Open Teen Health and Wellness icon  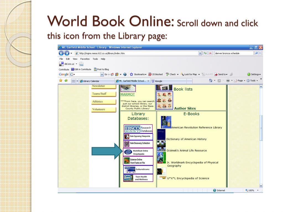pos(138,178)
